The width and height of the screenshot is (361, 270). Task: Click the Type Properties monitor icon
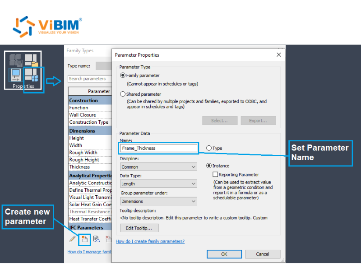coord(16,75)
